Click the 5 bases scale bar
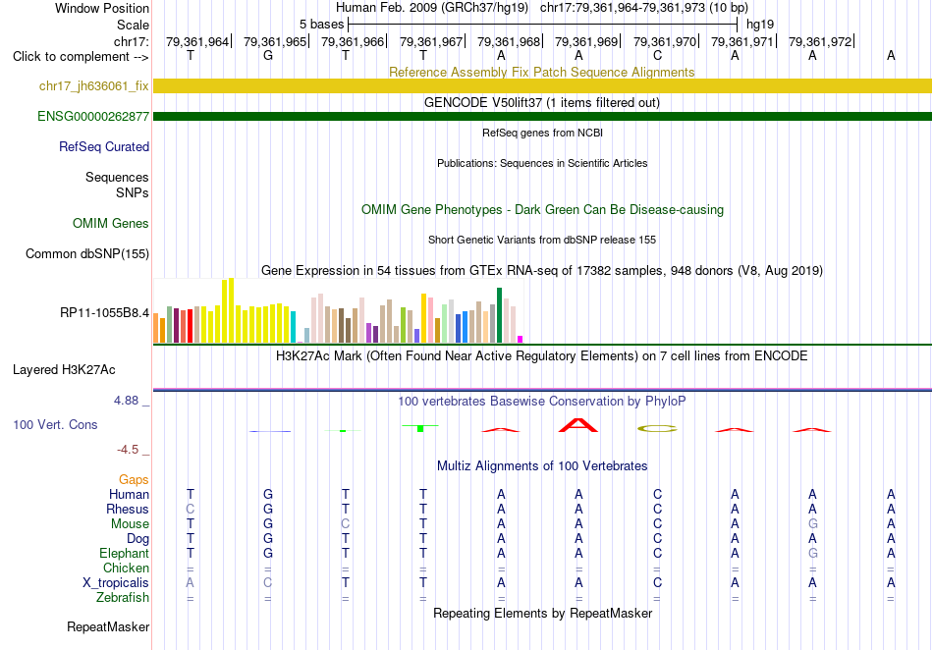933x650 pixels. click(x=543, y=25)
